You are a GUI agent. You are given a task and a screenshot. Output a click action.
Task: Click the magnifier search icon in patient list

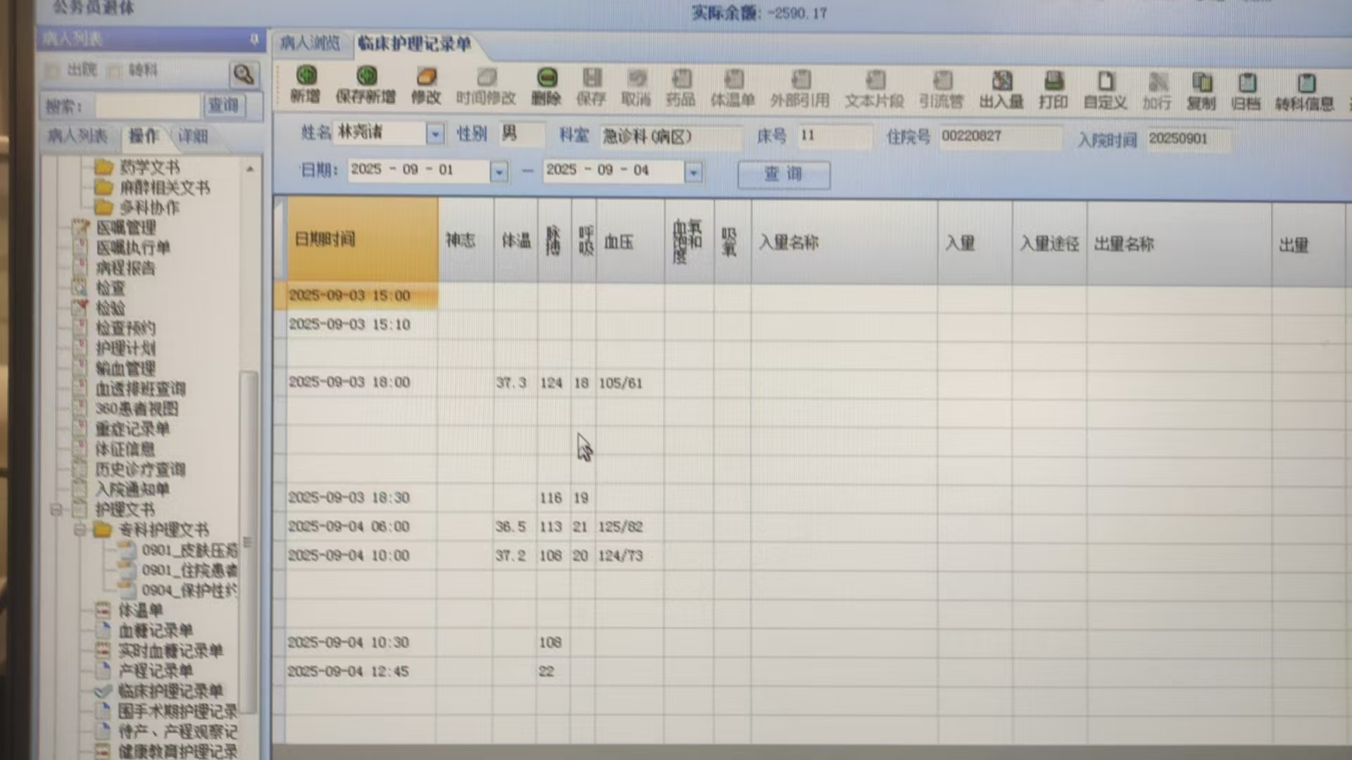click(x=244, y=74)
